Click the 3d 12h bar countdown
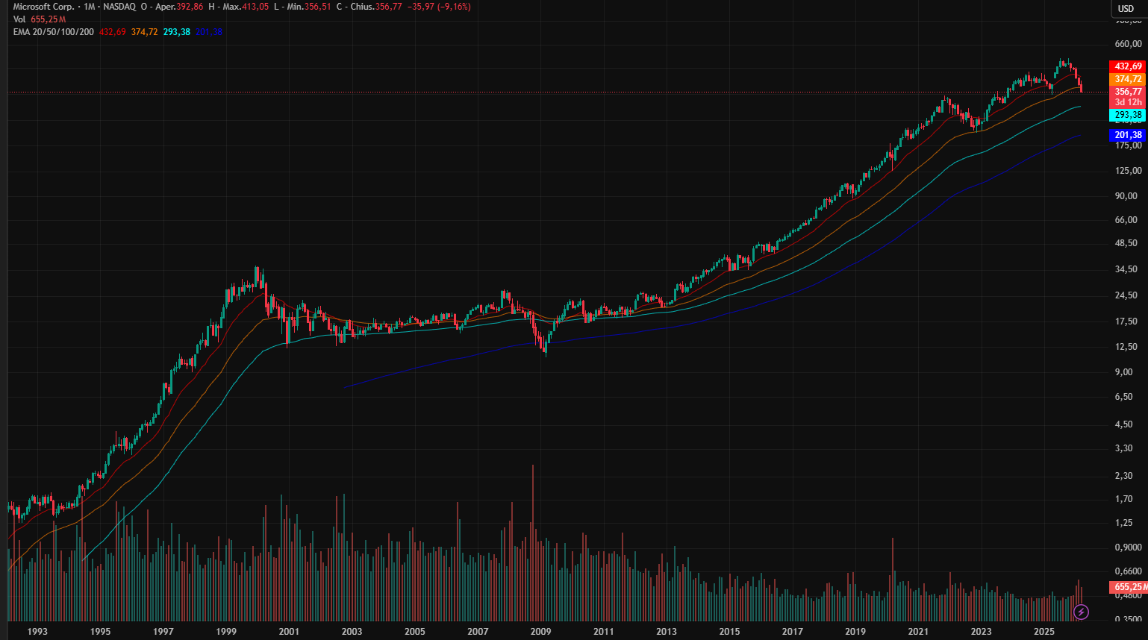The width and height of the screenshot is (1148, 640). click(x=1128, y=102)
